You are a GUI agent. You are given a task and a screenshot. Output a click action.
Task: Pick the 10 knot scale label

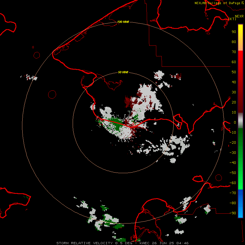234,112
